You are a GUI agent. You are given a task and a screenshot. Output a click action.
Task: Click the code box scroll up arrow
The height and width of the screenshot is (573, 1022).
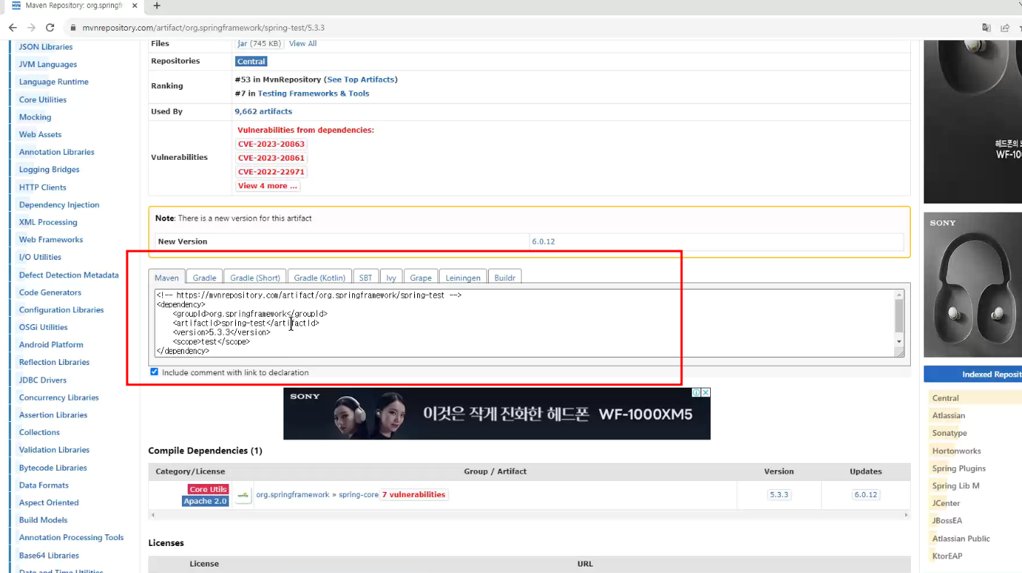click(x=899, y=295)
